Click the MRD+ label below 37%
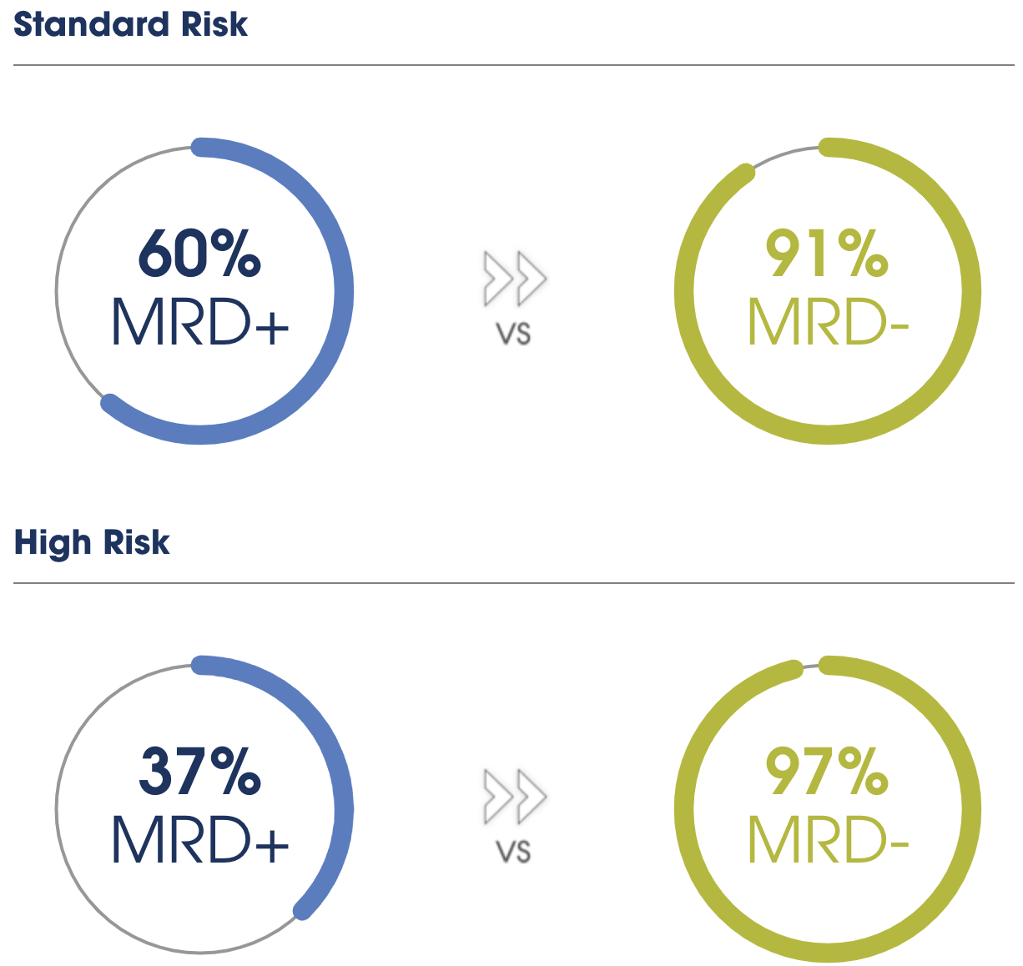Image resolution: width=1023 pixels, height=966 pixels. pyautogui.click(x=200, y=840)
